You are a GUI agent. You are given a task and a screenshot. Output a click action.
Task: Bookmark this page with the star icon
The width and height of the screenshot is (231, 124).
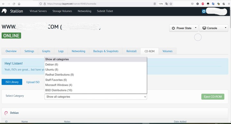click(171, 4)
